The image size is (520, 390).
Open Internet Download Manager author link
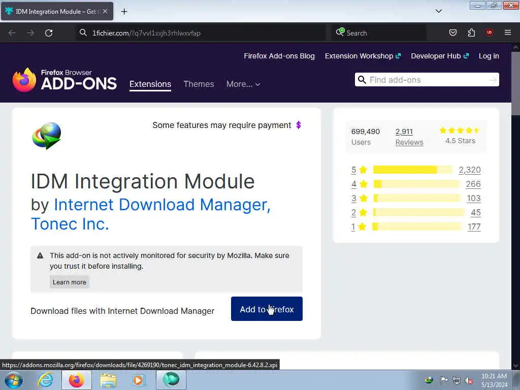(162, 205)
